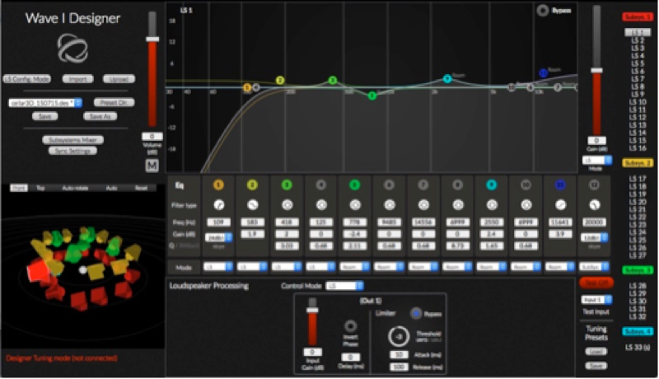The height and width of the screenshot is (379, 659).
Task: Click the Input Gain slider handle
Action: point(312,310)
